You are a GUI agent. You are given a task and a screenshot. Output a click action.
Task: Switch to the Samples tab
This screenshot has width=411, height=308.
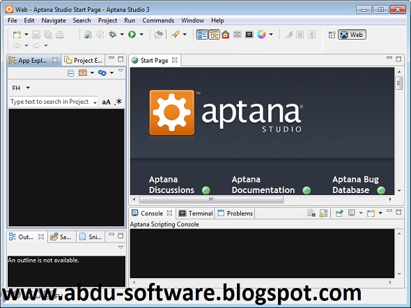tap(61, 237)
